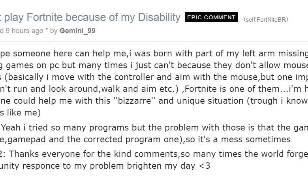Screen dimensions: 308x177
Task: Open the self.FortNiteBR subreddit link
Action: coord(266,19)
